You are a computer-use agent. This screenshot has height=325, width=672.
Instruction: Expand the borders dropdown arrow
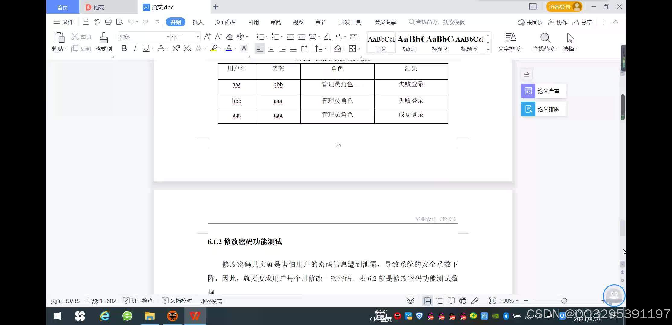pyautogui.click(x=359, y=48)
